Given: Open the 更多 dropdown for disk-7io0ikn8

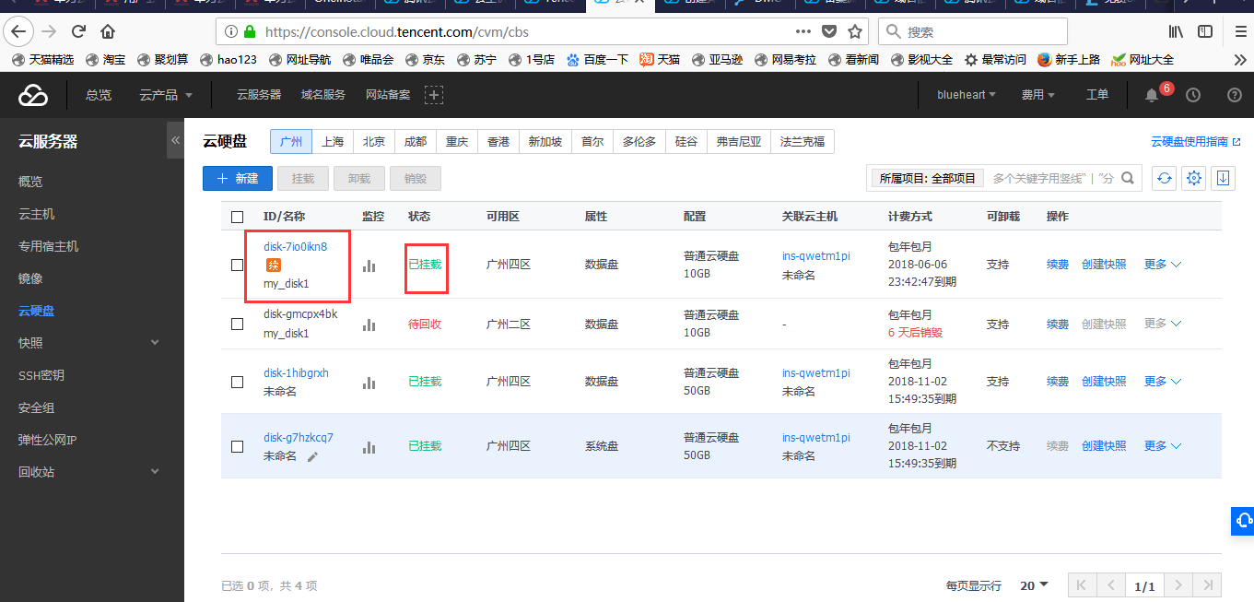Looking at the screenshot, I should point(1162,265).
